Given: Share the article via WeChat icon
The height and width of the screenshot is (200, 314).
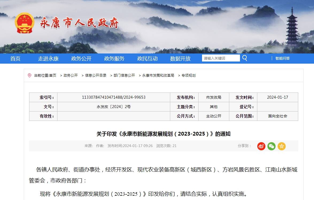Looking at the screenshot, I should pyautogui.click(x=271, y=146).
